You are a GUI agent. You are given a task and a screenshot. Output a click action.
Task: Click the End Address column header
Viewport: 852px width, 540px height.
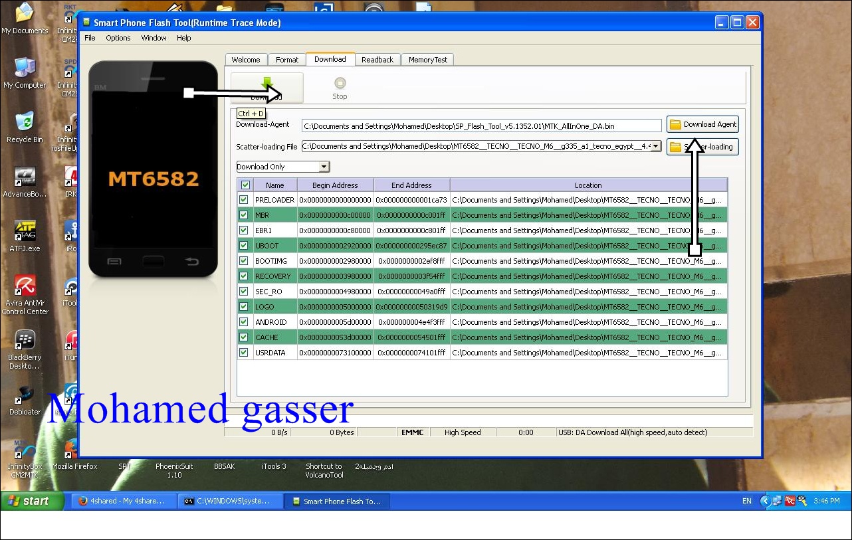click(x=411, y=185)
